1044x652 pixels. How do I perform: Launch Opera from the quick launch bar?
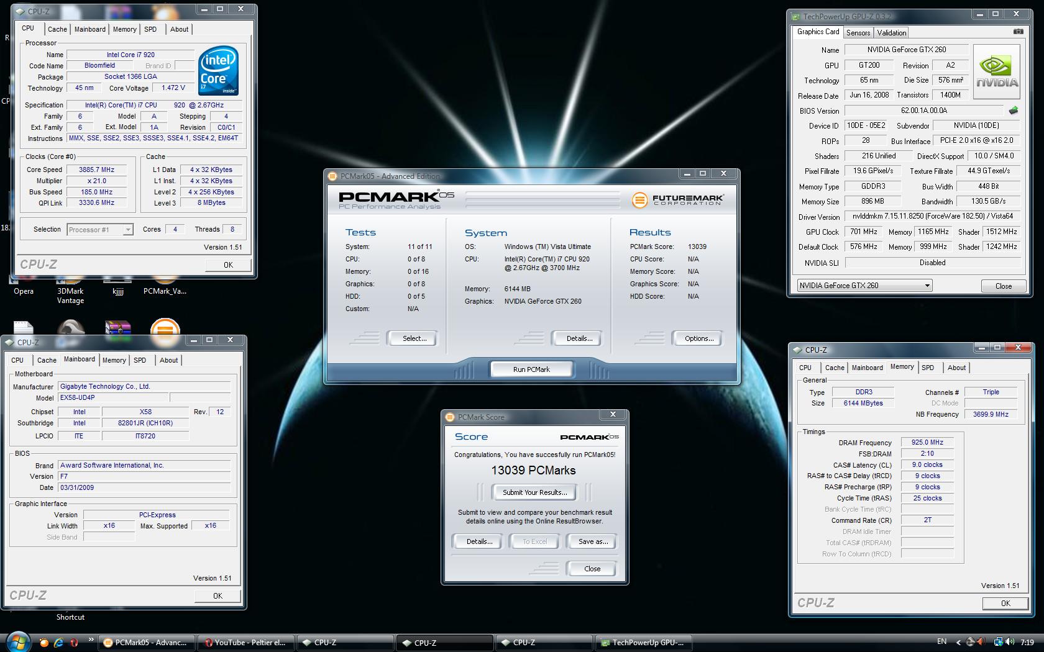[x=75, y=643]
